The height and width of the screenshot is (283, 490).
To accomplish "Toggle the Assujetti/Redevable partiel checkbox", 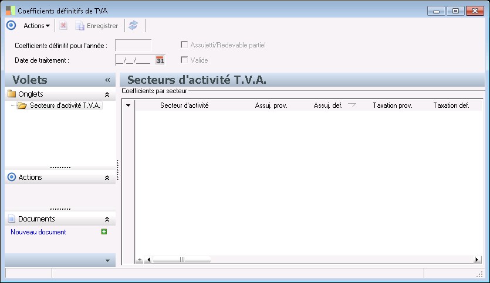I will (184, 45).
